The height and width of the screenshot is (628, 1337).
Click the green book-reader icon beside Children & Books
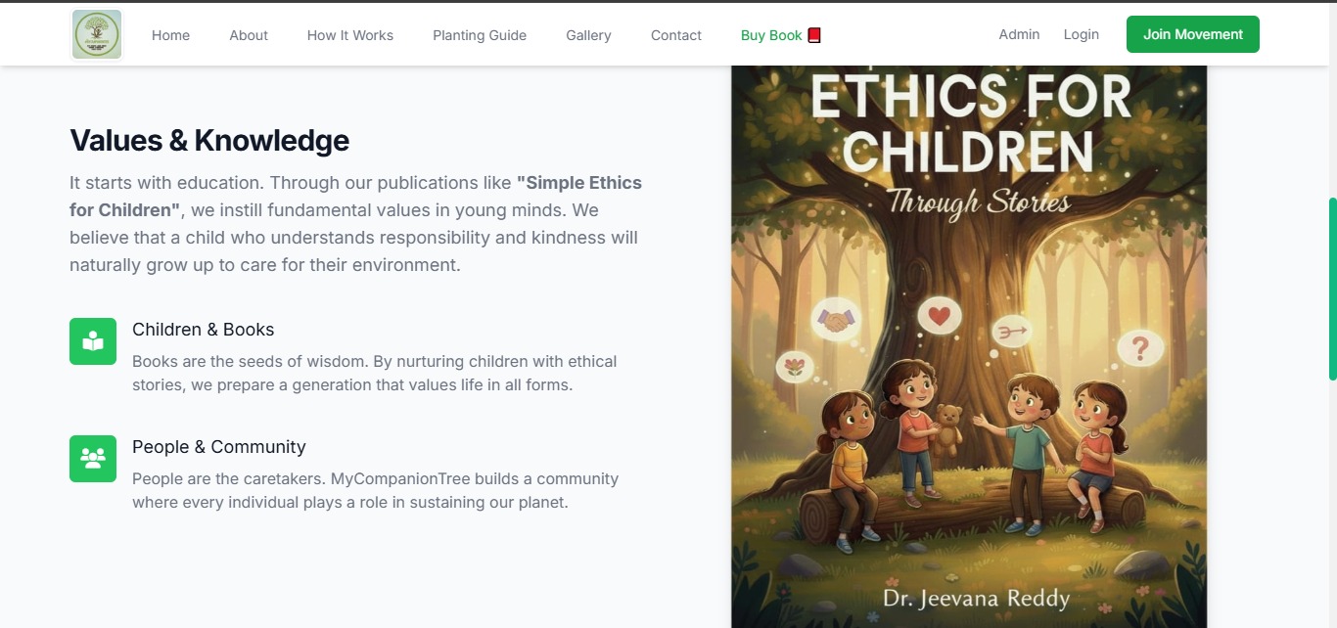point(93,341)
